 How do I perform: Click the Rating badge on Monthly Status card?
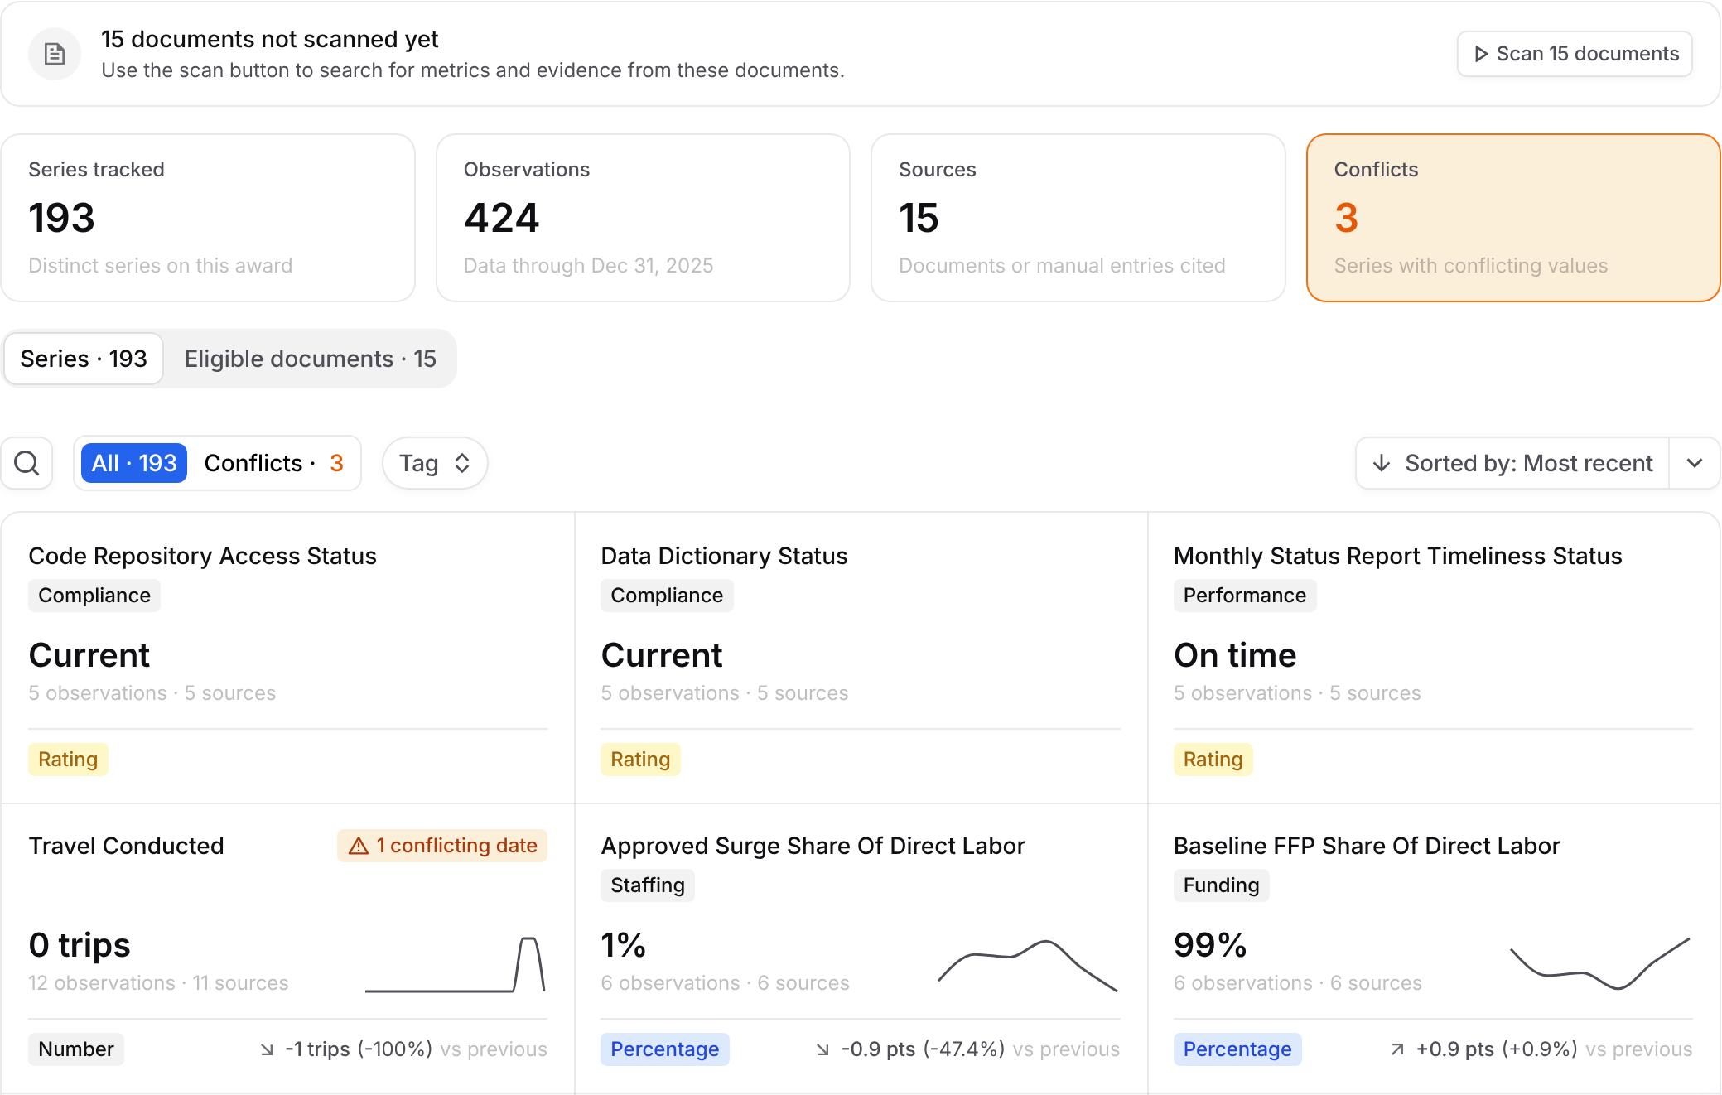[1213, 760]
